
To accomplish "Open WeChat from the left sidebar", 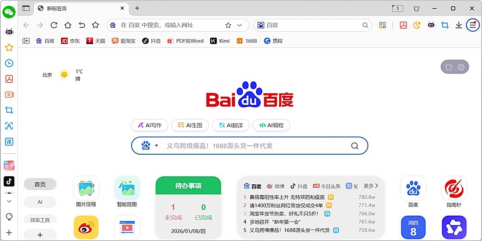I will pos(8,12).
